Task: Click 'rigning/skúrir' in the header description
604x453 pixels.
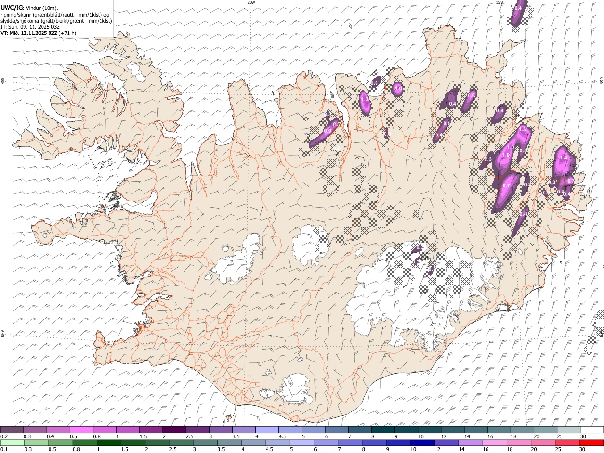Action: coord(17,15)
